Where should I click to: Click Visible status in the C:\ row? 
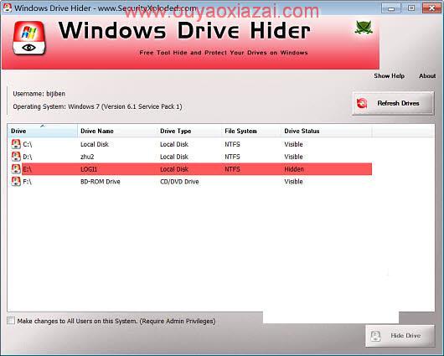point(293,144)
